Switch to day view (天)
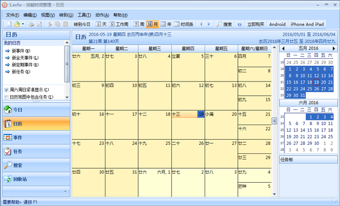Screen dimensions: 340x206 (101, 24)
